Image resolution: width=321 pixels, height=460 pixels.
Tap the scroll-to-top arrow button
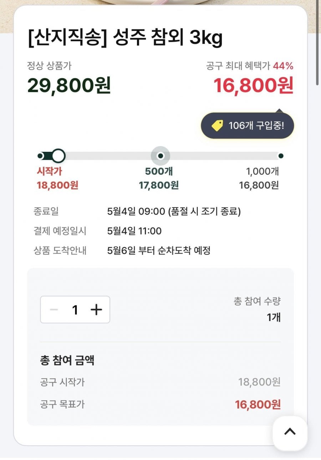click(x=290, y=432)
